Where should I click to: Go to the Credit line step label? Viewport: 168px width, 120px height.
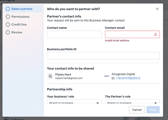[x=19, y=24]
